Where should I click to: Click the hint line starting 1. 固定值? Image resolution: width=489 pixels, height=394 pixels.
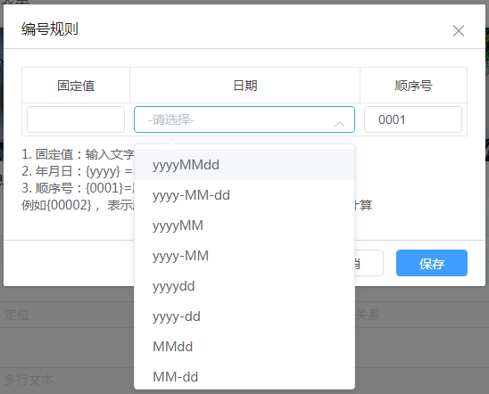pos(78,154)
